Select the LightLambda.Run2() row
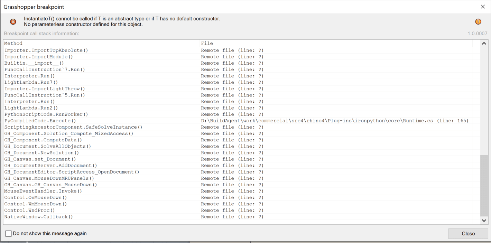The width and height of the screenshot is (491, 243). [x=238, y=108]
